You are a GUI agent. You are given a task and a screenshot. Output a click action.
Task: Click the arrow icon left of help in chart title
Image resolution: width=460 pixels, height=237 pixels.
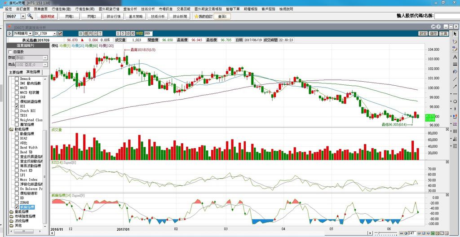click(433, 26)
